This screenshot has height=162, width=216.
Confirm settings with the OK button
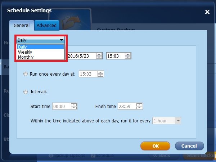click(x=155, y=146)
